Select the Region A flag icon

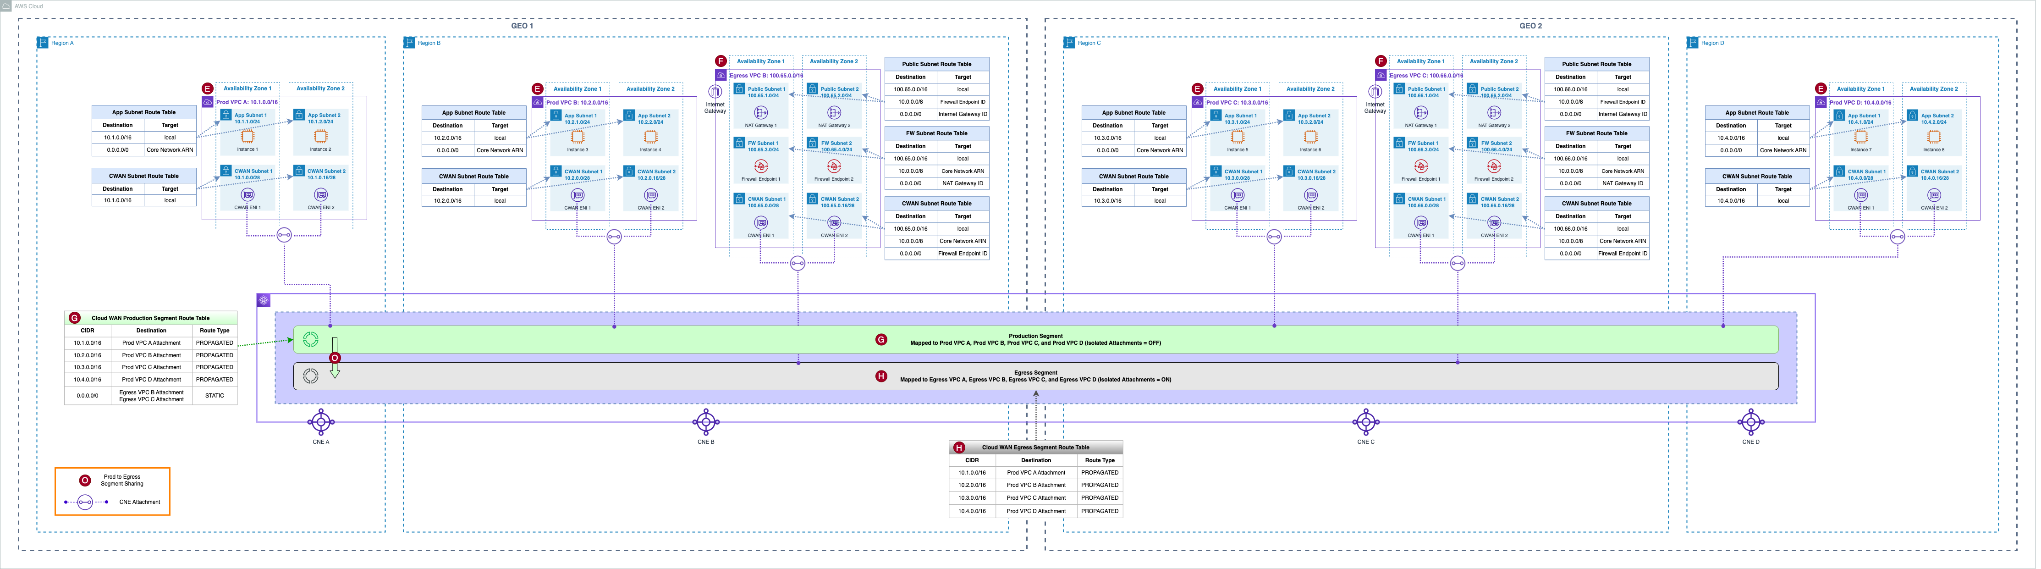coord(44,43)
